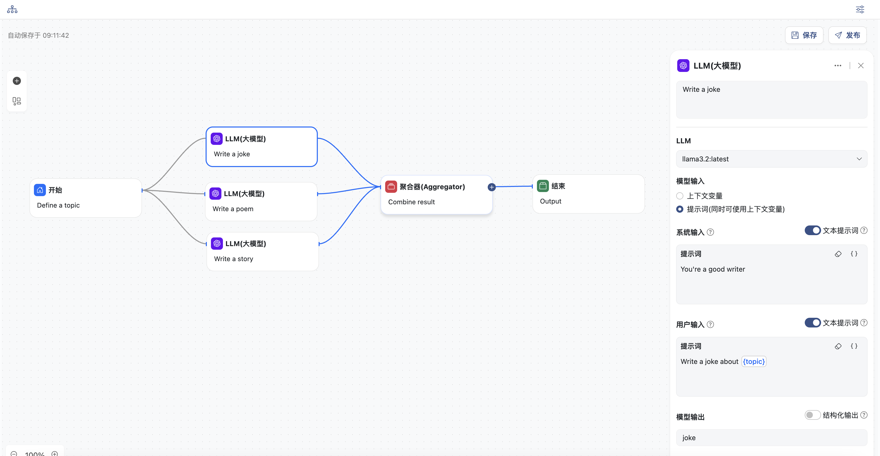Select the 上下文变量 radio option

click(680, 196)
